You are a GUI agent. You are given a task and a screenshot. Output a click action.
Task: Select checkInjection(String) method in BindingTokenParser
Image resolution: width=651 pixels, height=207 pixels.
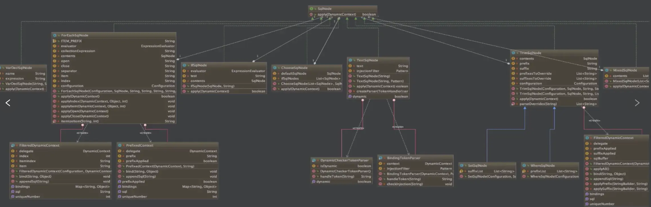[x=404, y=184]
